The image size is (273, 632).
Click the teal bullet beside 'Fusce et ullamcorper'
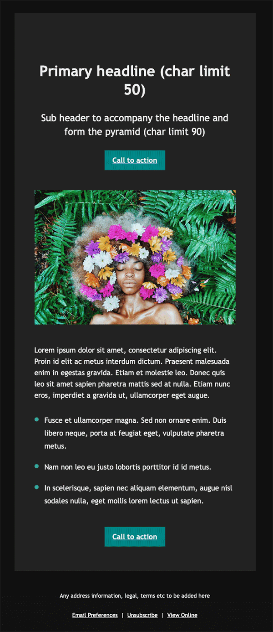(x=36, y=419)
